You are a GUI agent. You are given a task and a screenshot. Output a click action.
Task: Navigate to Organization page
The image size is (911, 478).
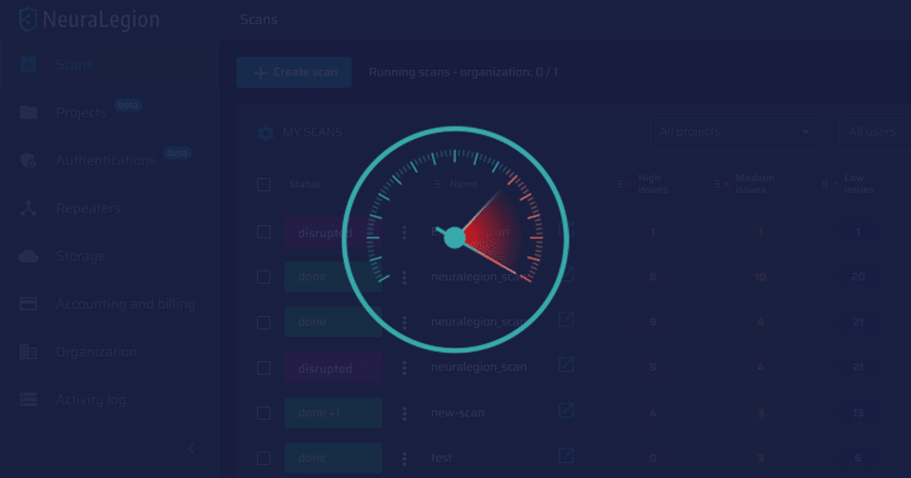coord(97,351)
